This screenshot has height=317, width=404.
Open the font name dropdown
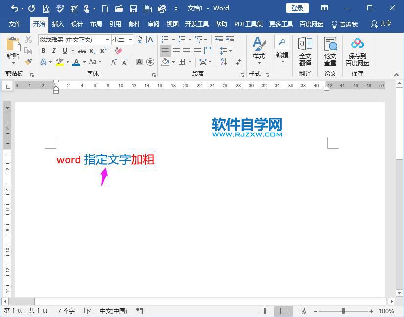coord(107,40)
